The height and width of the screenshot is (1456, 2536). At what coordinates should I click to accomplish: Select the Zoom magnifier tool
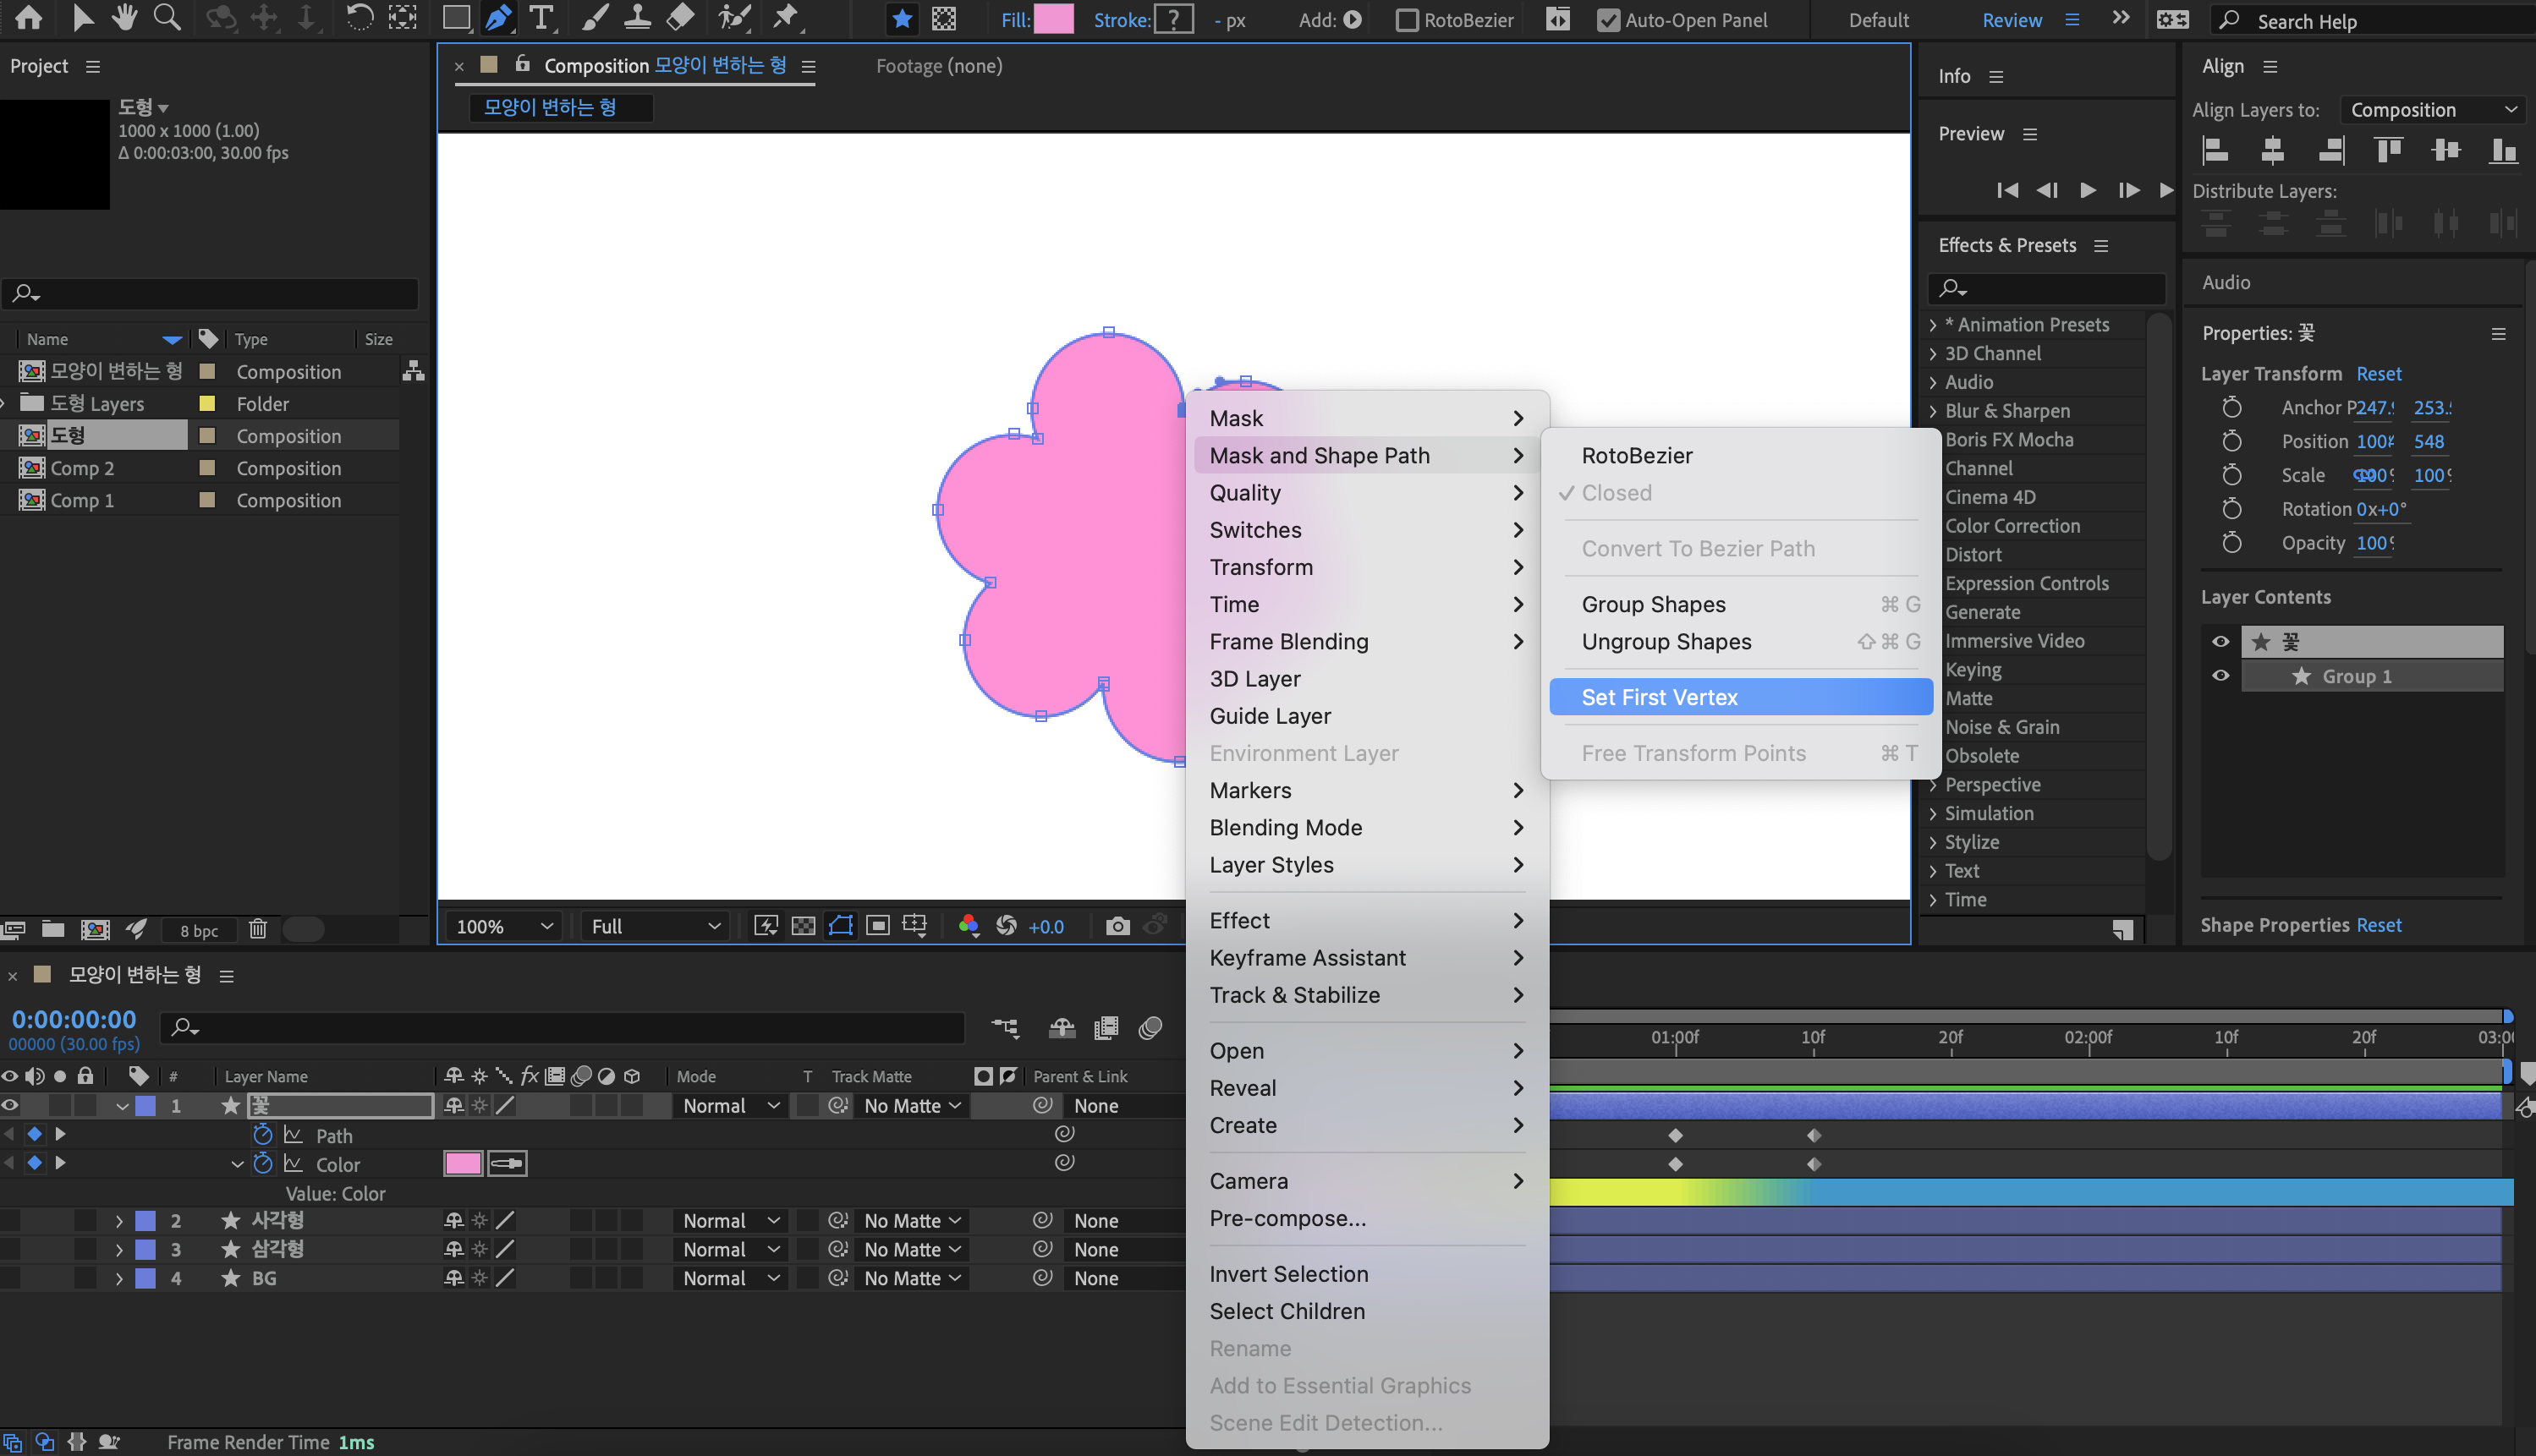point(167,17)
